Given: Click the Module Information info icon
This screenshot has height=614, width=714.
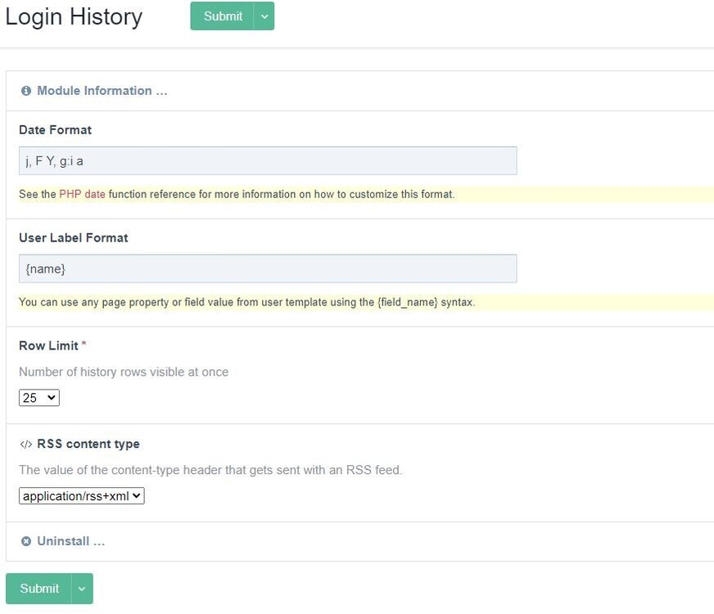Looking at the screenshot, I should click(x=26, y=91).
